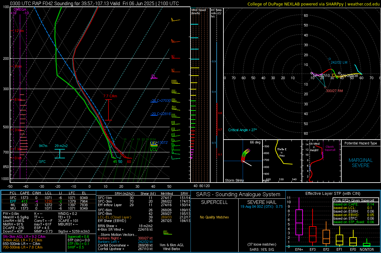Select the highlighted EFF parcel row

point(48,201)
